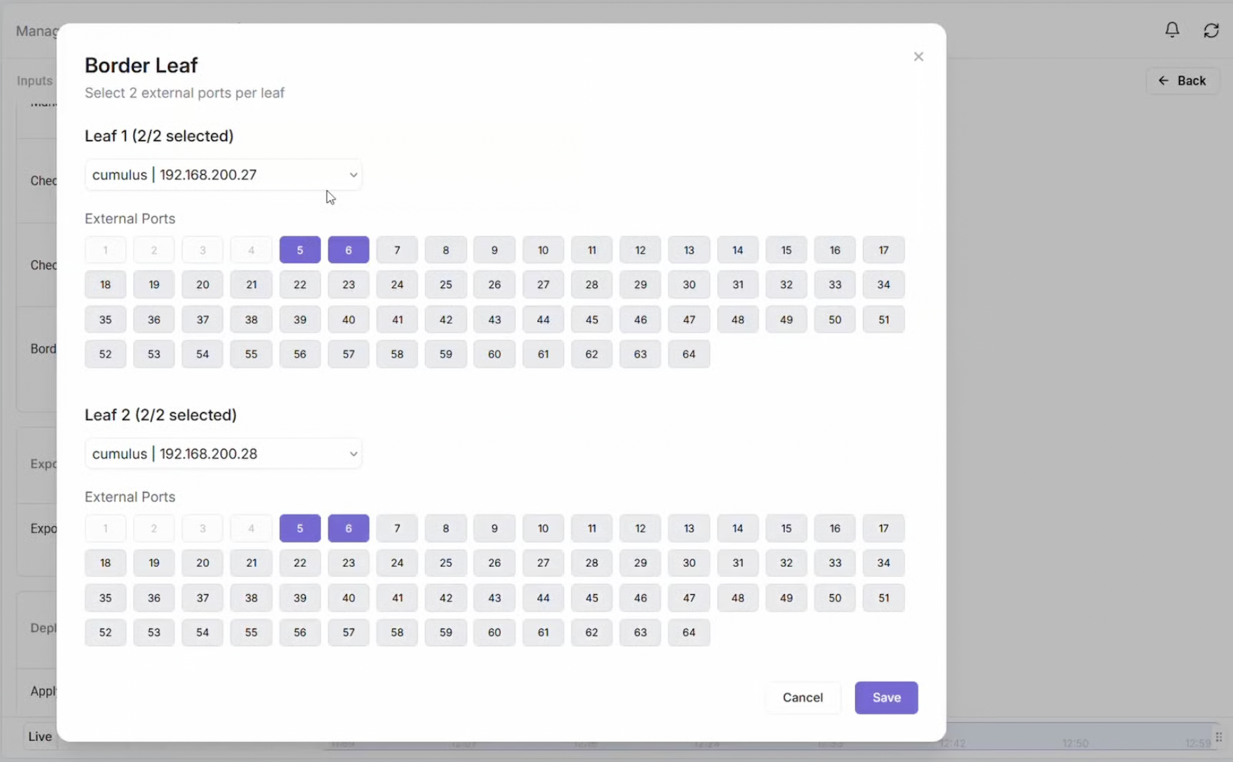
Task: Select port 52 under Leaf 2
Action: pyautogui.click(x=105, y=632)
